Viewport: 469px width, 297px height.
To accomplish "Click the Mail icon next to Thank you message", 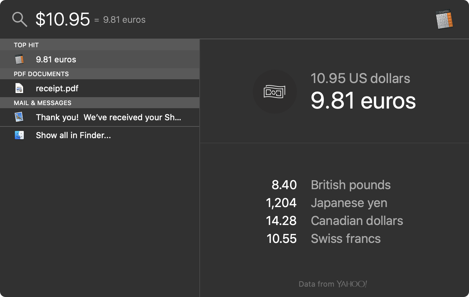I will 19,117.
